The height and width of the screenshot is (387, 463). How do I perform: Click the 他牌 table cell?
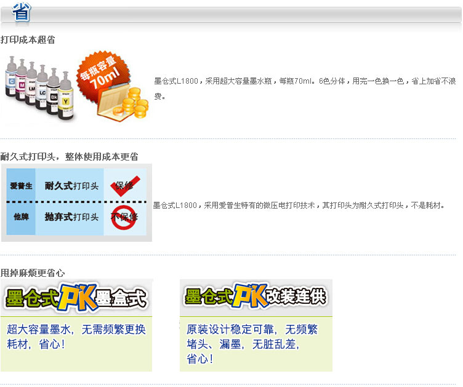coord(21,218)
